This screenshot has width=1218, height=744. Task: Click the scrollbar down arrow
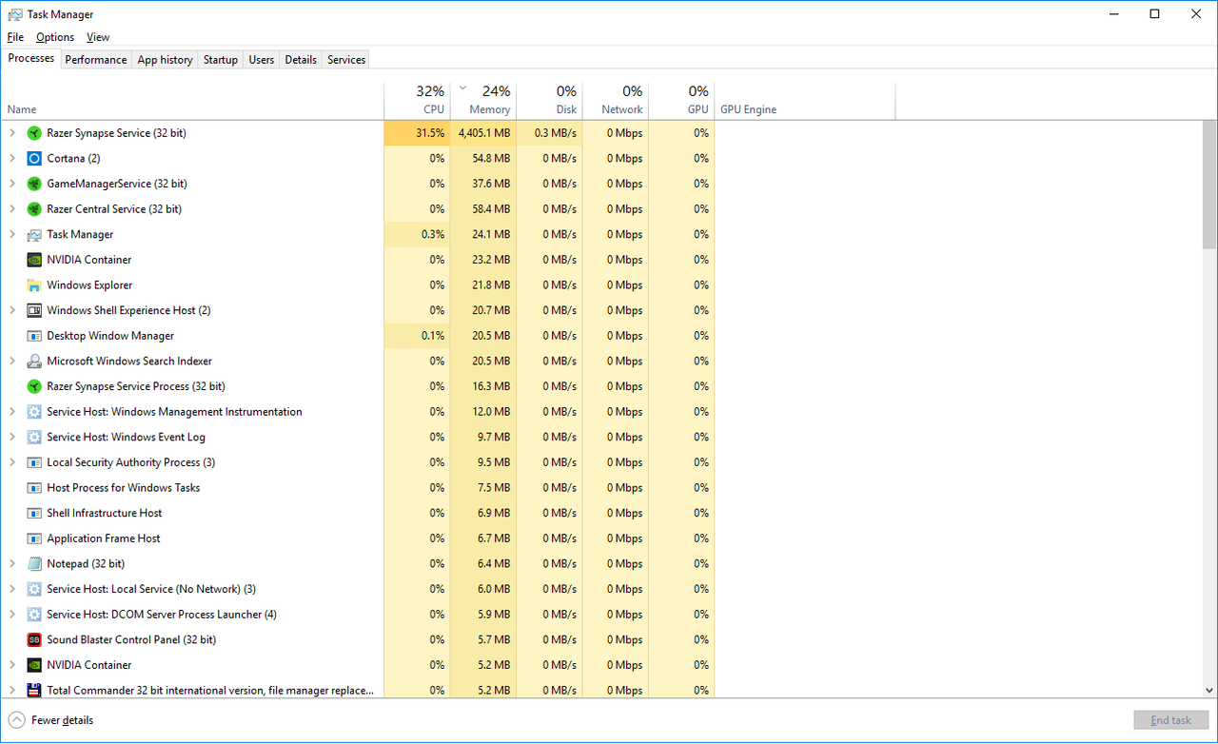(x=1209, y=691)
